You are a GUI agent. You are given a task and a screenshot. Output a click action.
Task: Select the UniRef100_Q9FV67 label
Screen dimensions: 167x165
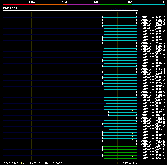tap(153, 129)
